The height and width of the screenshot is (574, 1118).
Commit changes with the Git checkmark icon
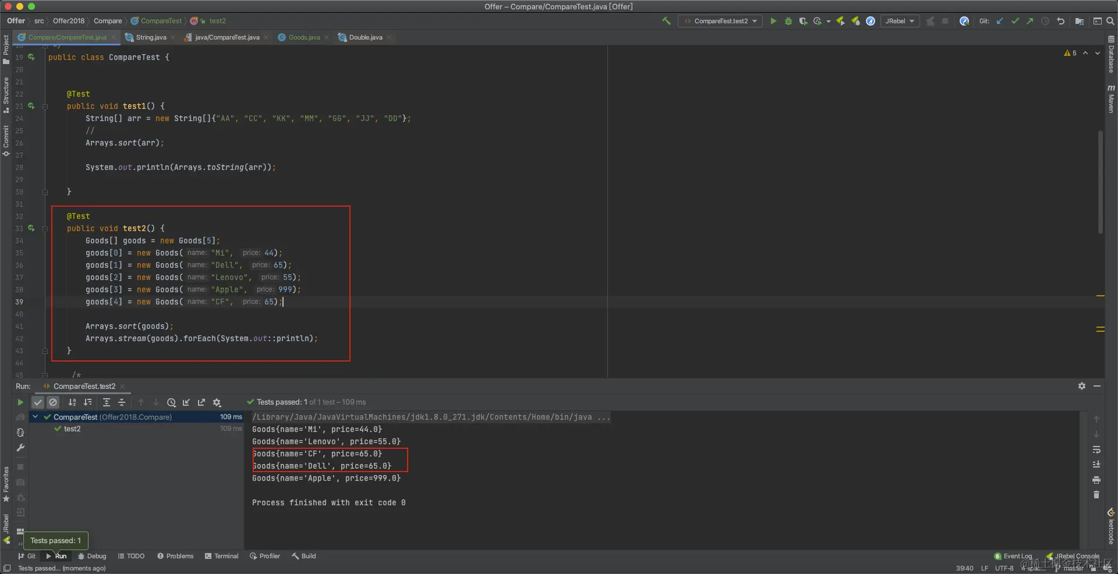coord(1015,21)
